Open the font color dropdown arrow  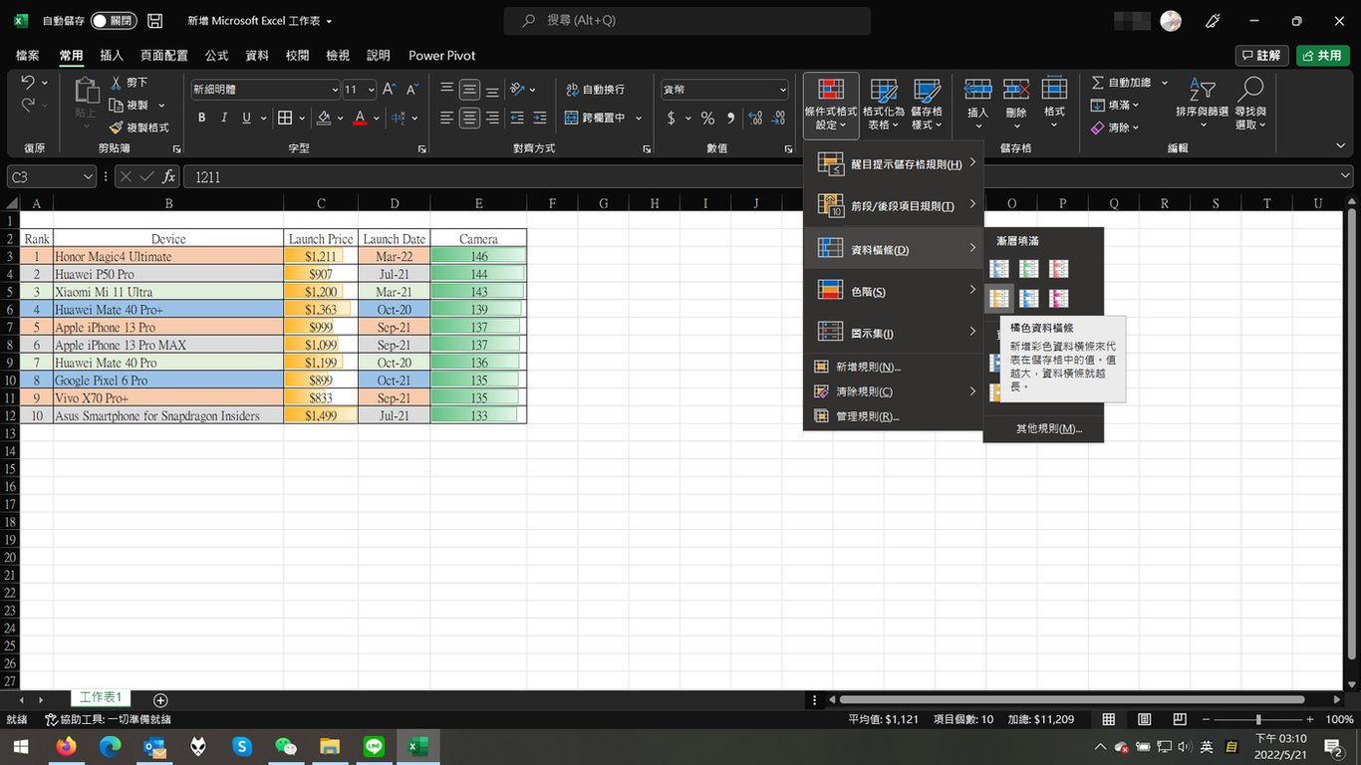coord(377,118)
